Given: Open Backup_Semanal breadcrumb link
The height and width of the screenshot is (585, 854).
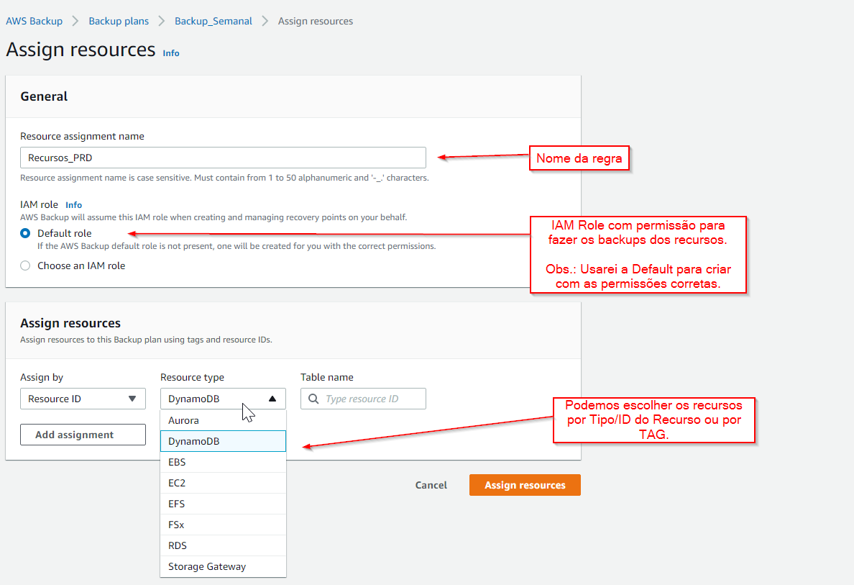Looking at the screenshot, I should click(213, 21).
